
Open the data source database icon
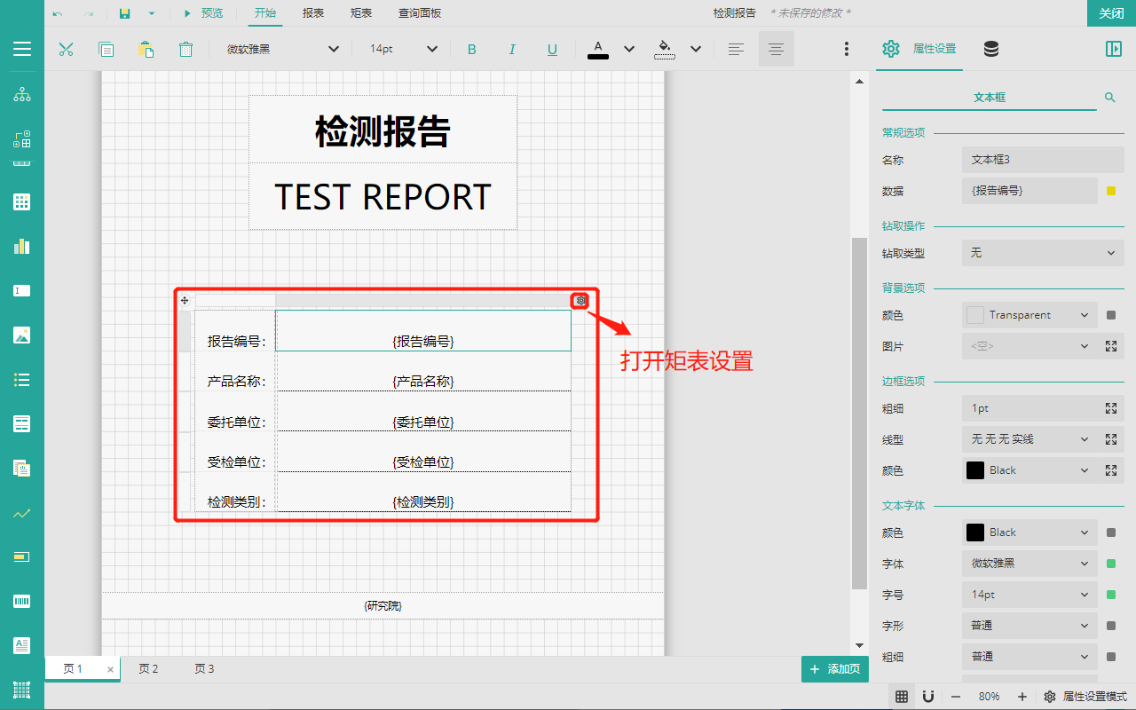click(x=990, y=49)
